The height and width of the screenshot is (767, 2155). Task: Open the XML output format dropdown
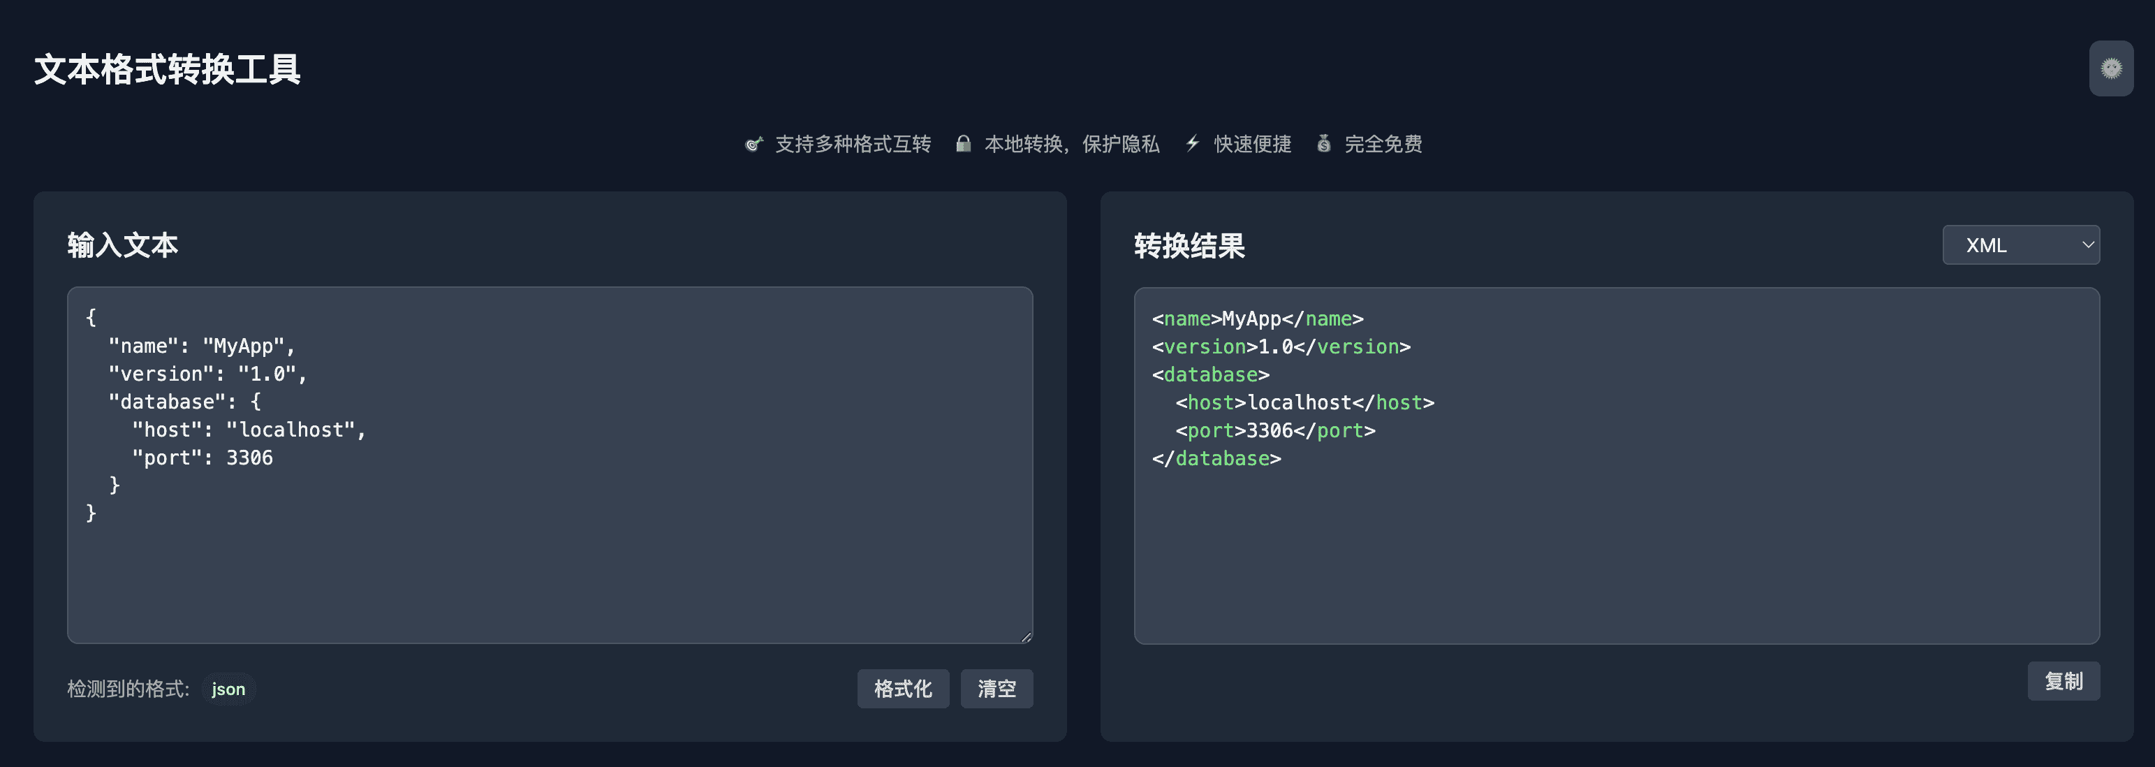pos(2008,245)
